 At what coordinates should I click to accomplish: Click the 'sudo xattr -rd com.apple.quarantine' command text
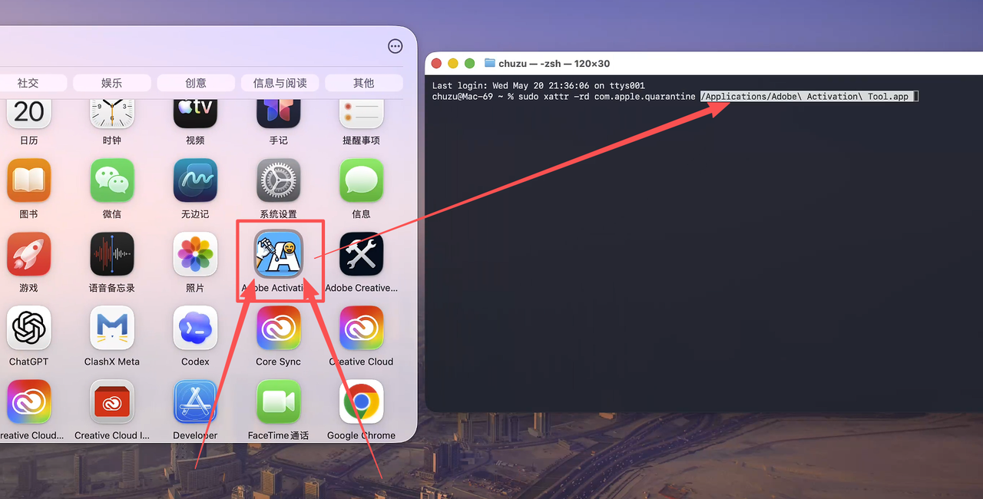[607, 97]
